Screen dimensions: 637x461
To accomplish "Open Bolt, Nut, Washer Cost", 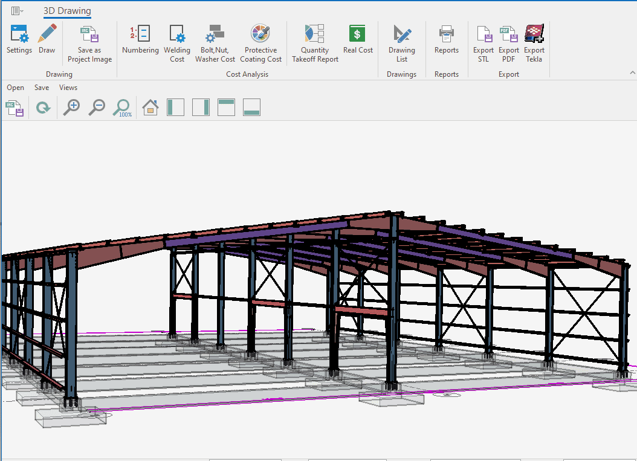I will (215, 44).
